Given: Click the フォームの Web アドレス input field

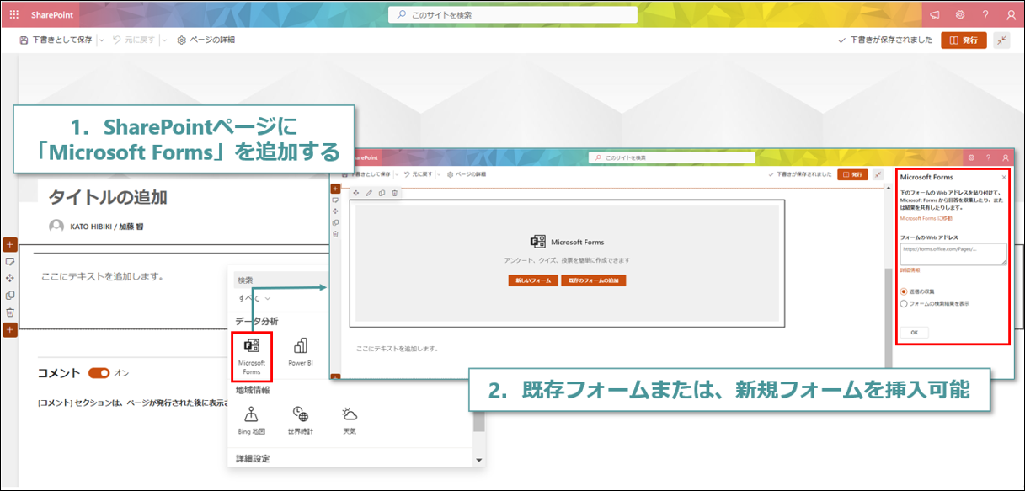Looking at the screenshot, I should click(x=953, y=254).
